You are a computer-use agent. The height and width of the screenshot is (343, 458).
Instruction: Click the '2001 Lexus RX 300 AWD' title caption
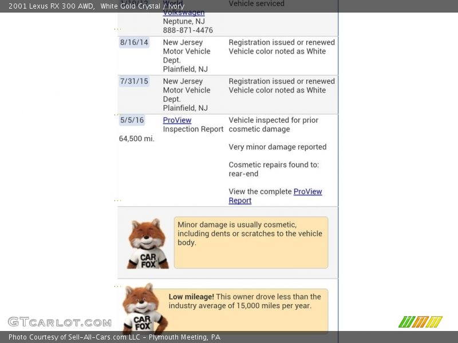(x=52, y=6)
